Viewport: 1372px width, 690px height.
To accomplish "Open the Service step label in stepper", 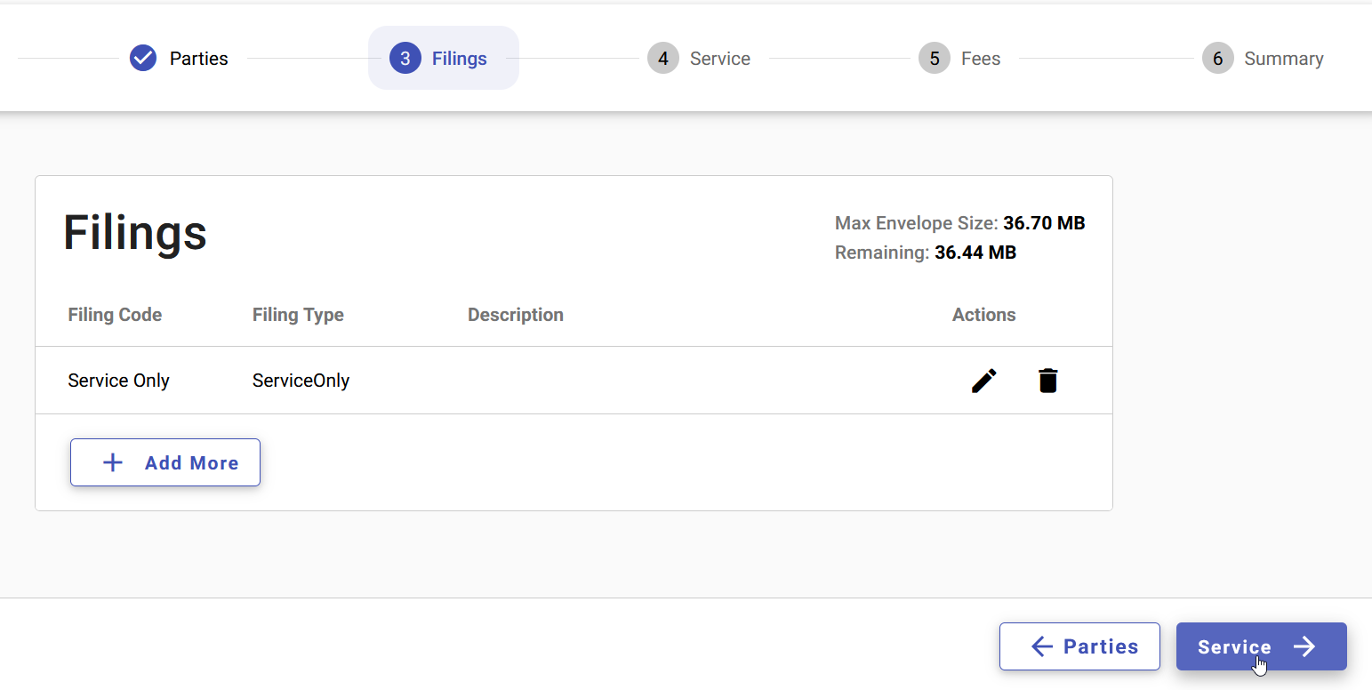I will tap(719, 59).
